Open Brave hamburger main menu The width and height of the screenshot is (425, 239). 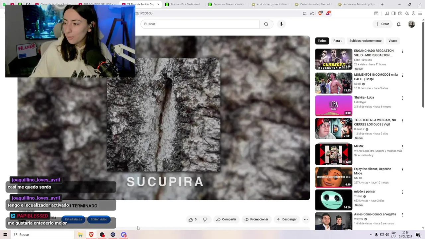tap(420, 13)
